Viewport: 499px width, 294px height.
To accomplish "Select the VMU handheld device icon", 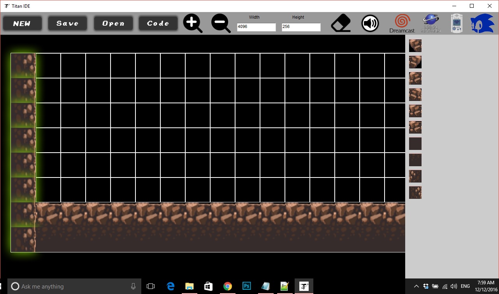I will click(456, 24).
